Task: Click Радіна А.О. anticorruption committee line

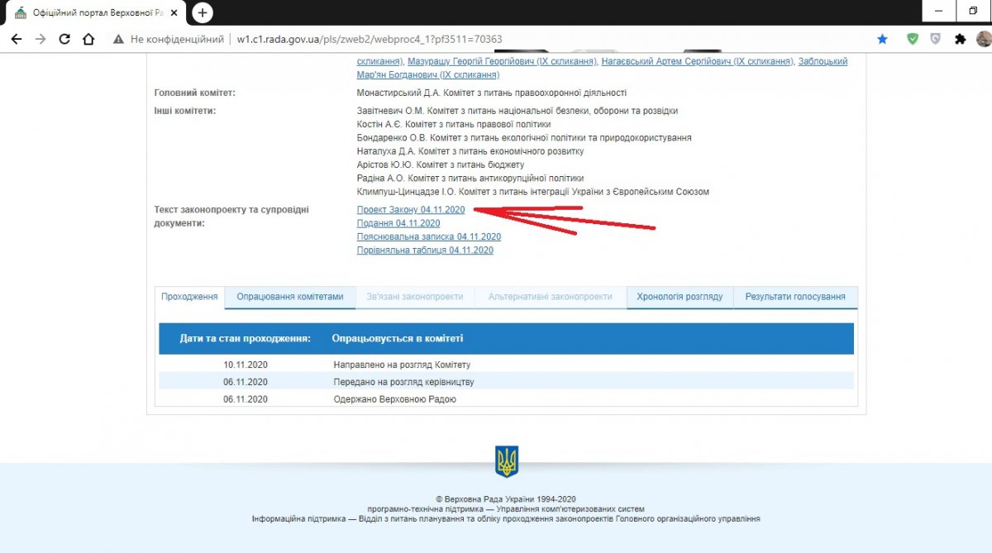Action: (470, 178)
